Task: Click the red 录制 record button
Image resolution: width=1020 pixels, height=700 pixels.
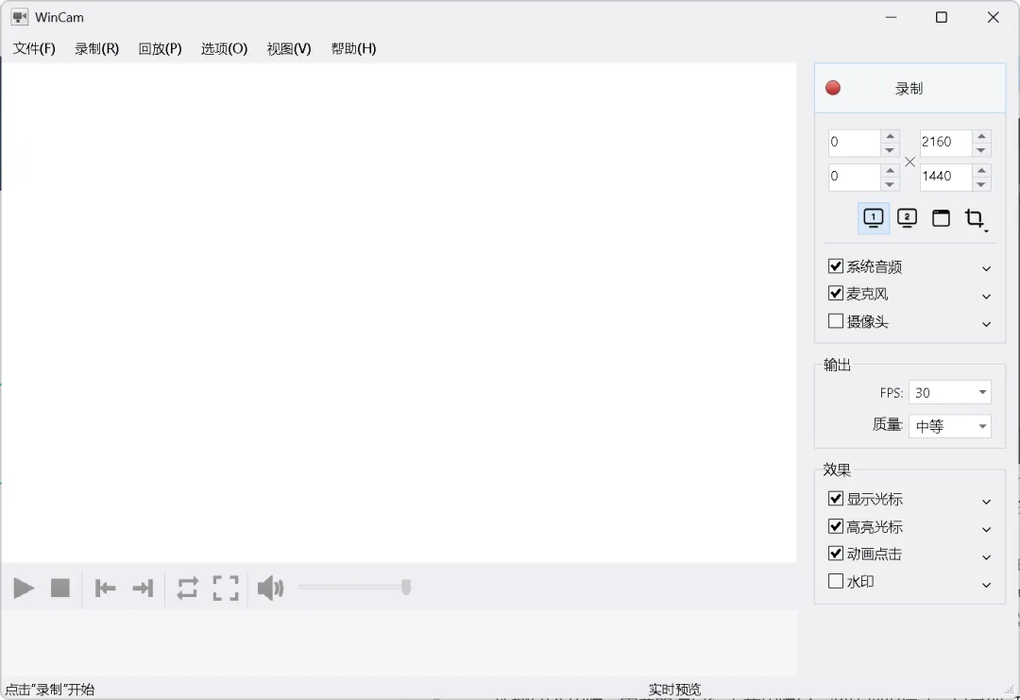Action: click(x=909, y=88)
